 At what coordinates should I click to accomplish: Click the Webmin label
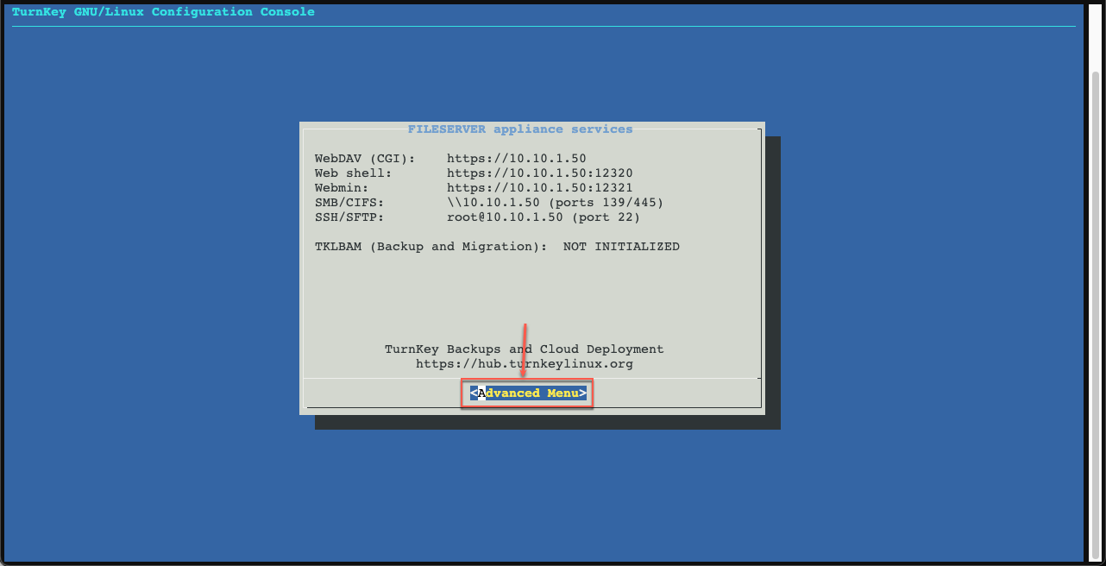tap(339, 187)
